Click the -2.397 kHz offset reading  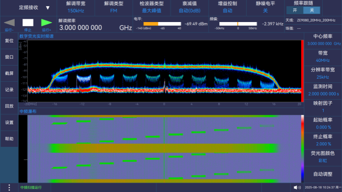[273, 24]
